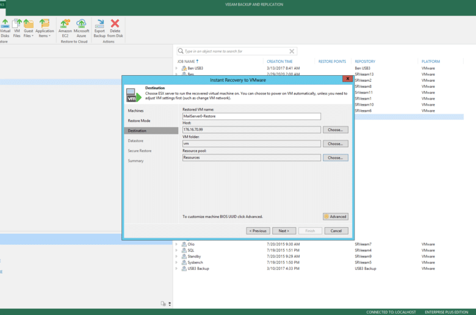This screenshot has height=315, width=476.
Task: Click Connected To: Localhost status text
Action: (x=391, y=313)
